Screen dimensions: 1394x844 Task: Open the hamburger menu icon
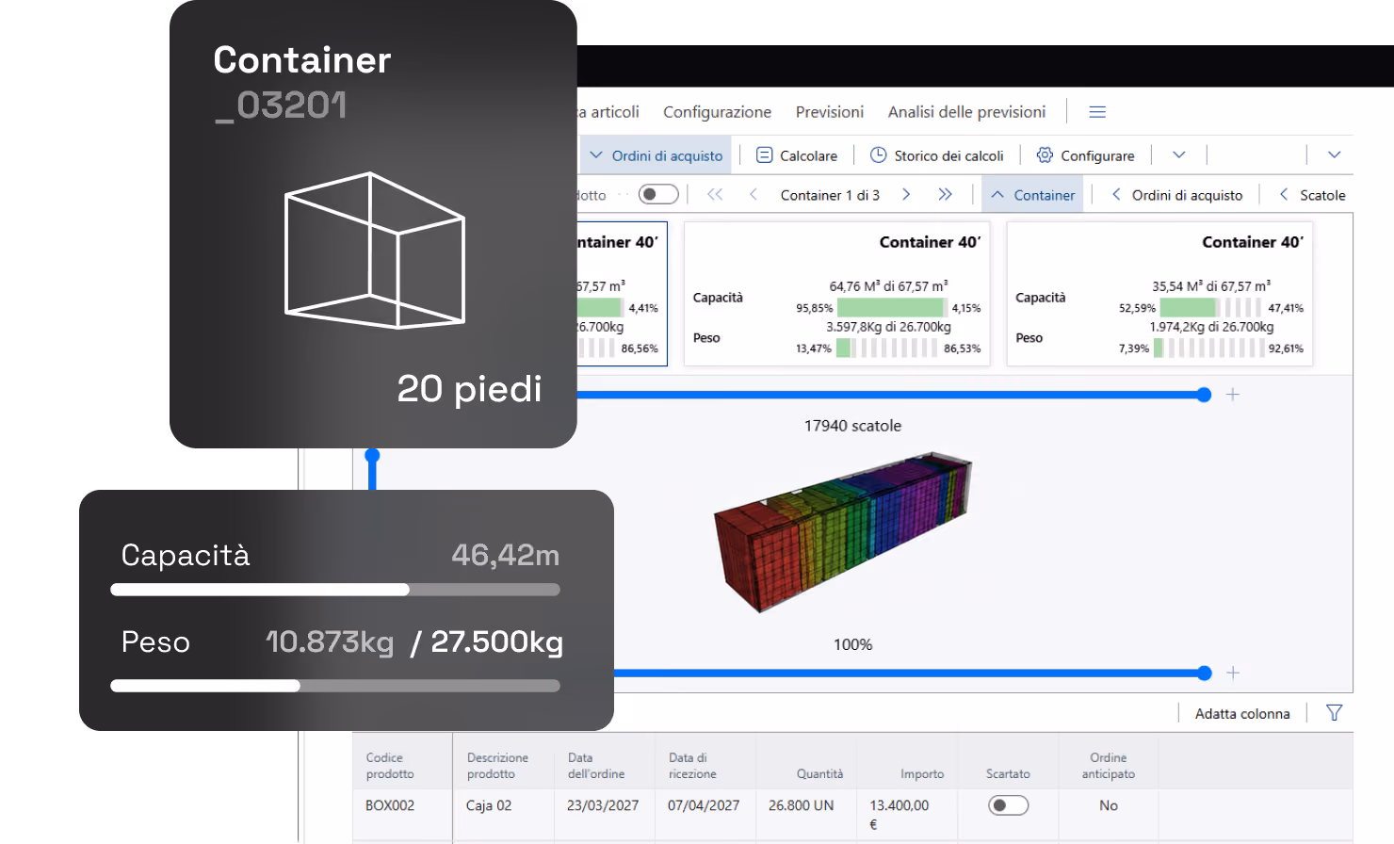1097,112
